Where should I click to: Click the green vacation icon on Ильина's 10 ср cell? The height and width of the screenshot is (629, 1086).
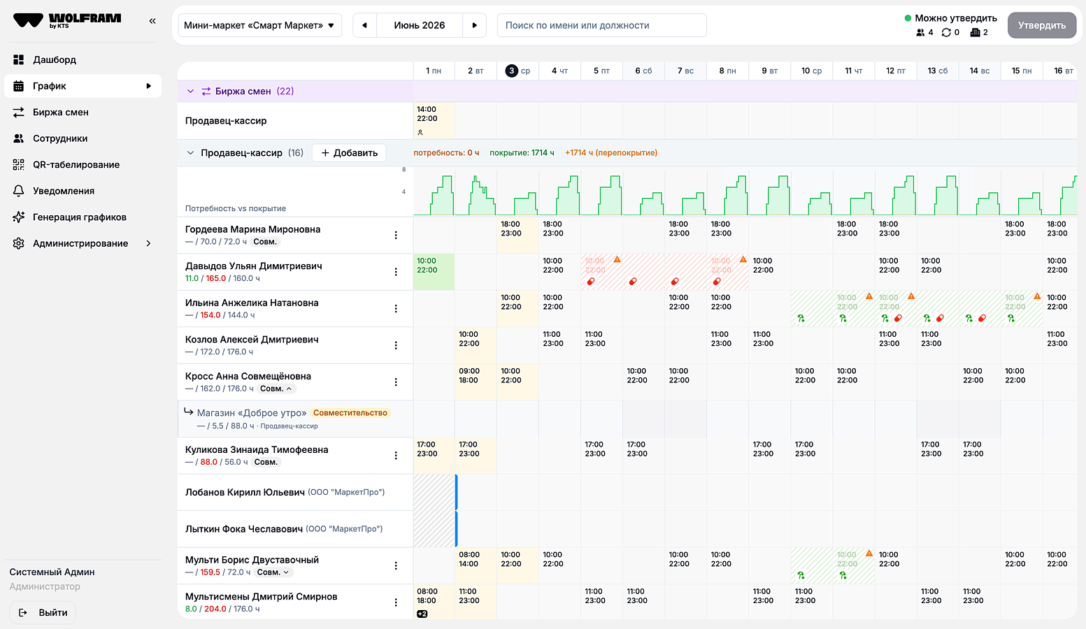pos(801,318)
